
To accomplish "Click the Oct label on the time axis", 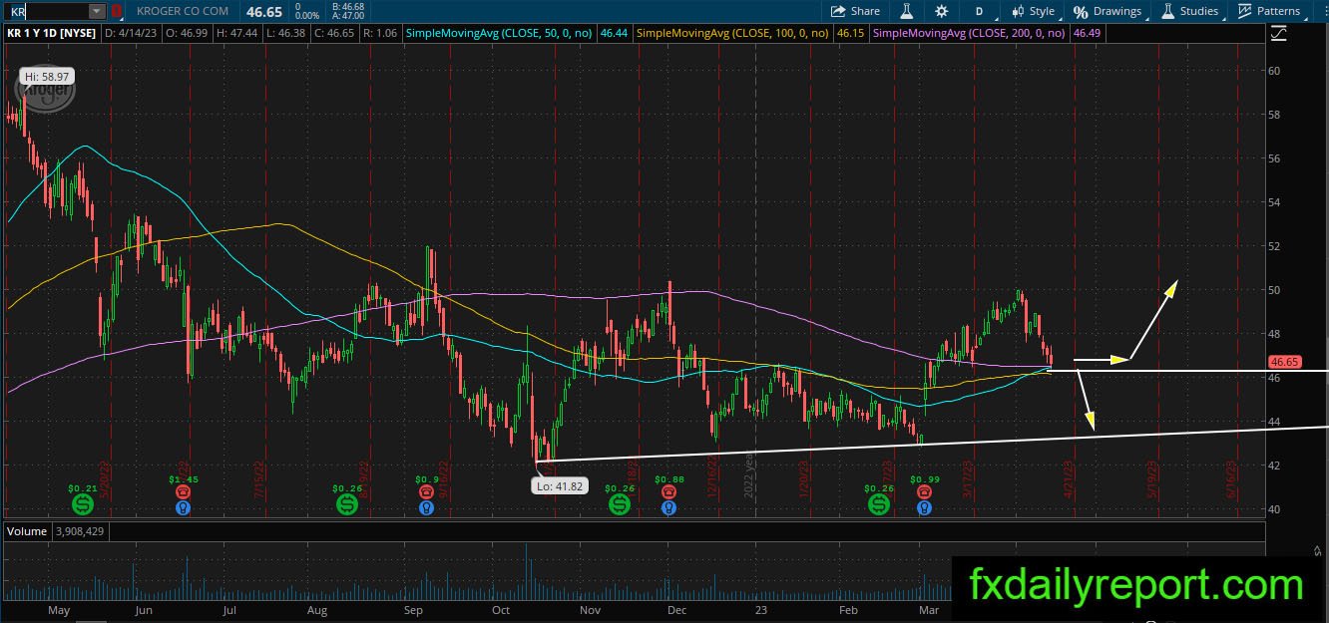I will tap(501, 610).
